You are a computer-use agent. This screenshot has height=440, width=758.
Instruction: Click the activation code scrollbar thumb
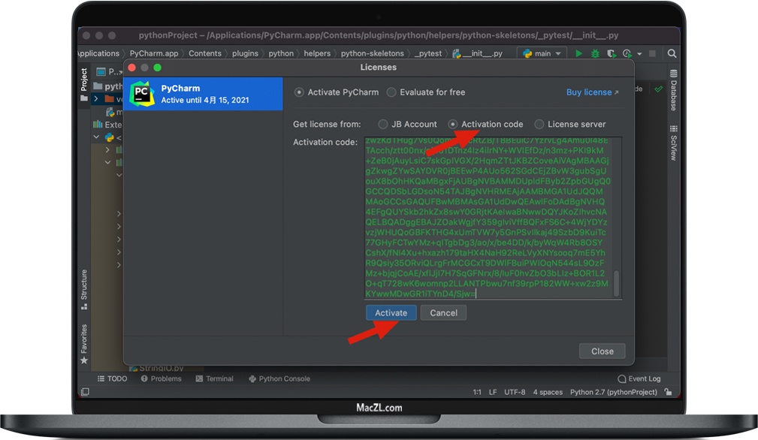point(616,283)
